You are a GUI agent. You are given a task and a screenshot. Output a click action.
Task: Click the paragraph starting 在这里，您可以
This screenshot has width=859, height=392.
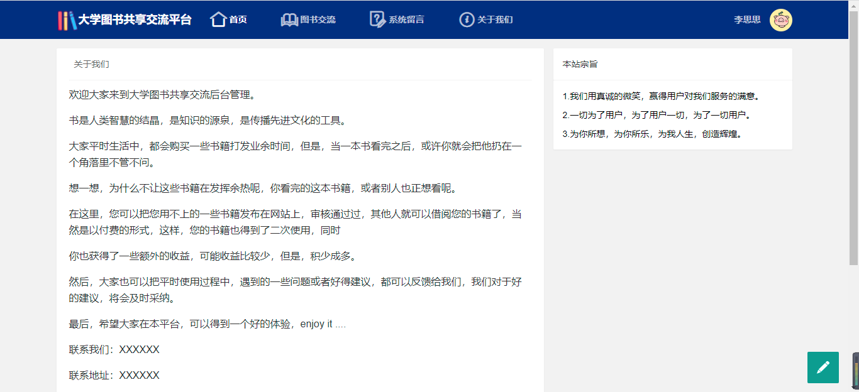click(x=295, y=222)
